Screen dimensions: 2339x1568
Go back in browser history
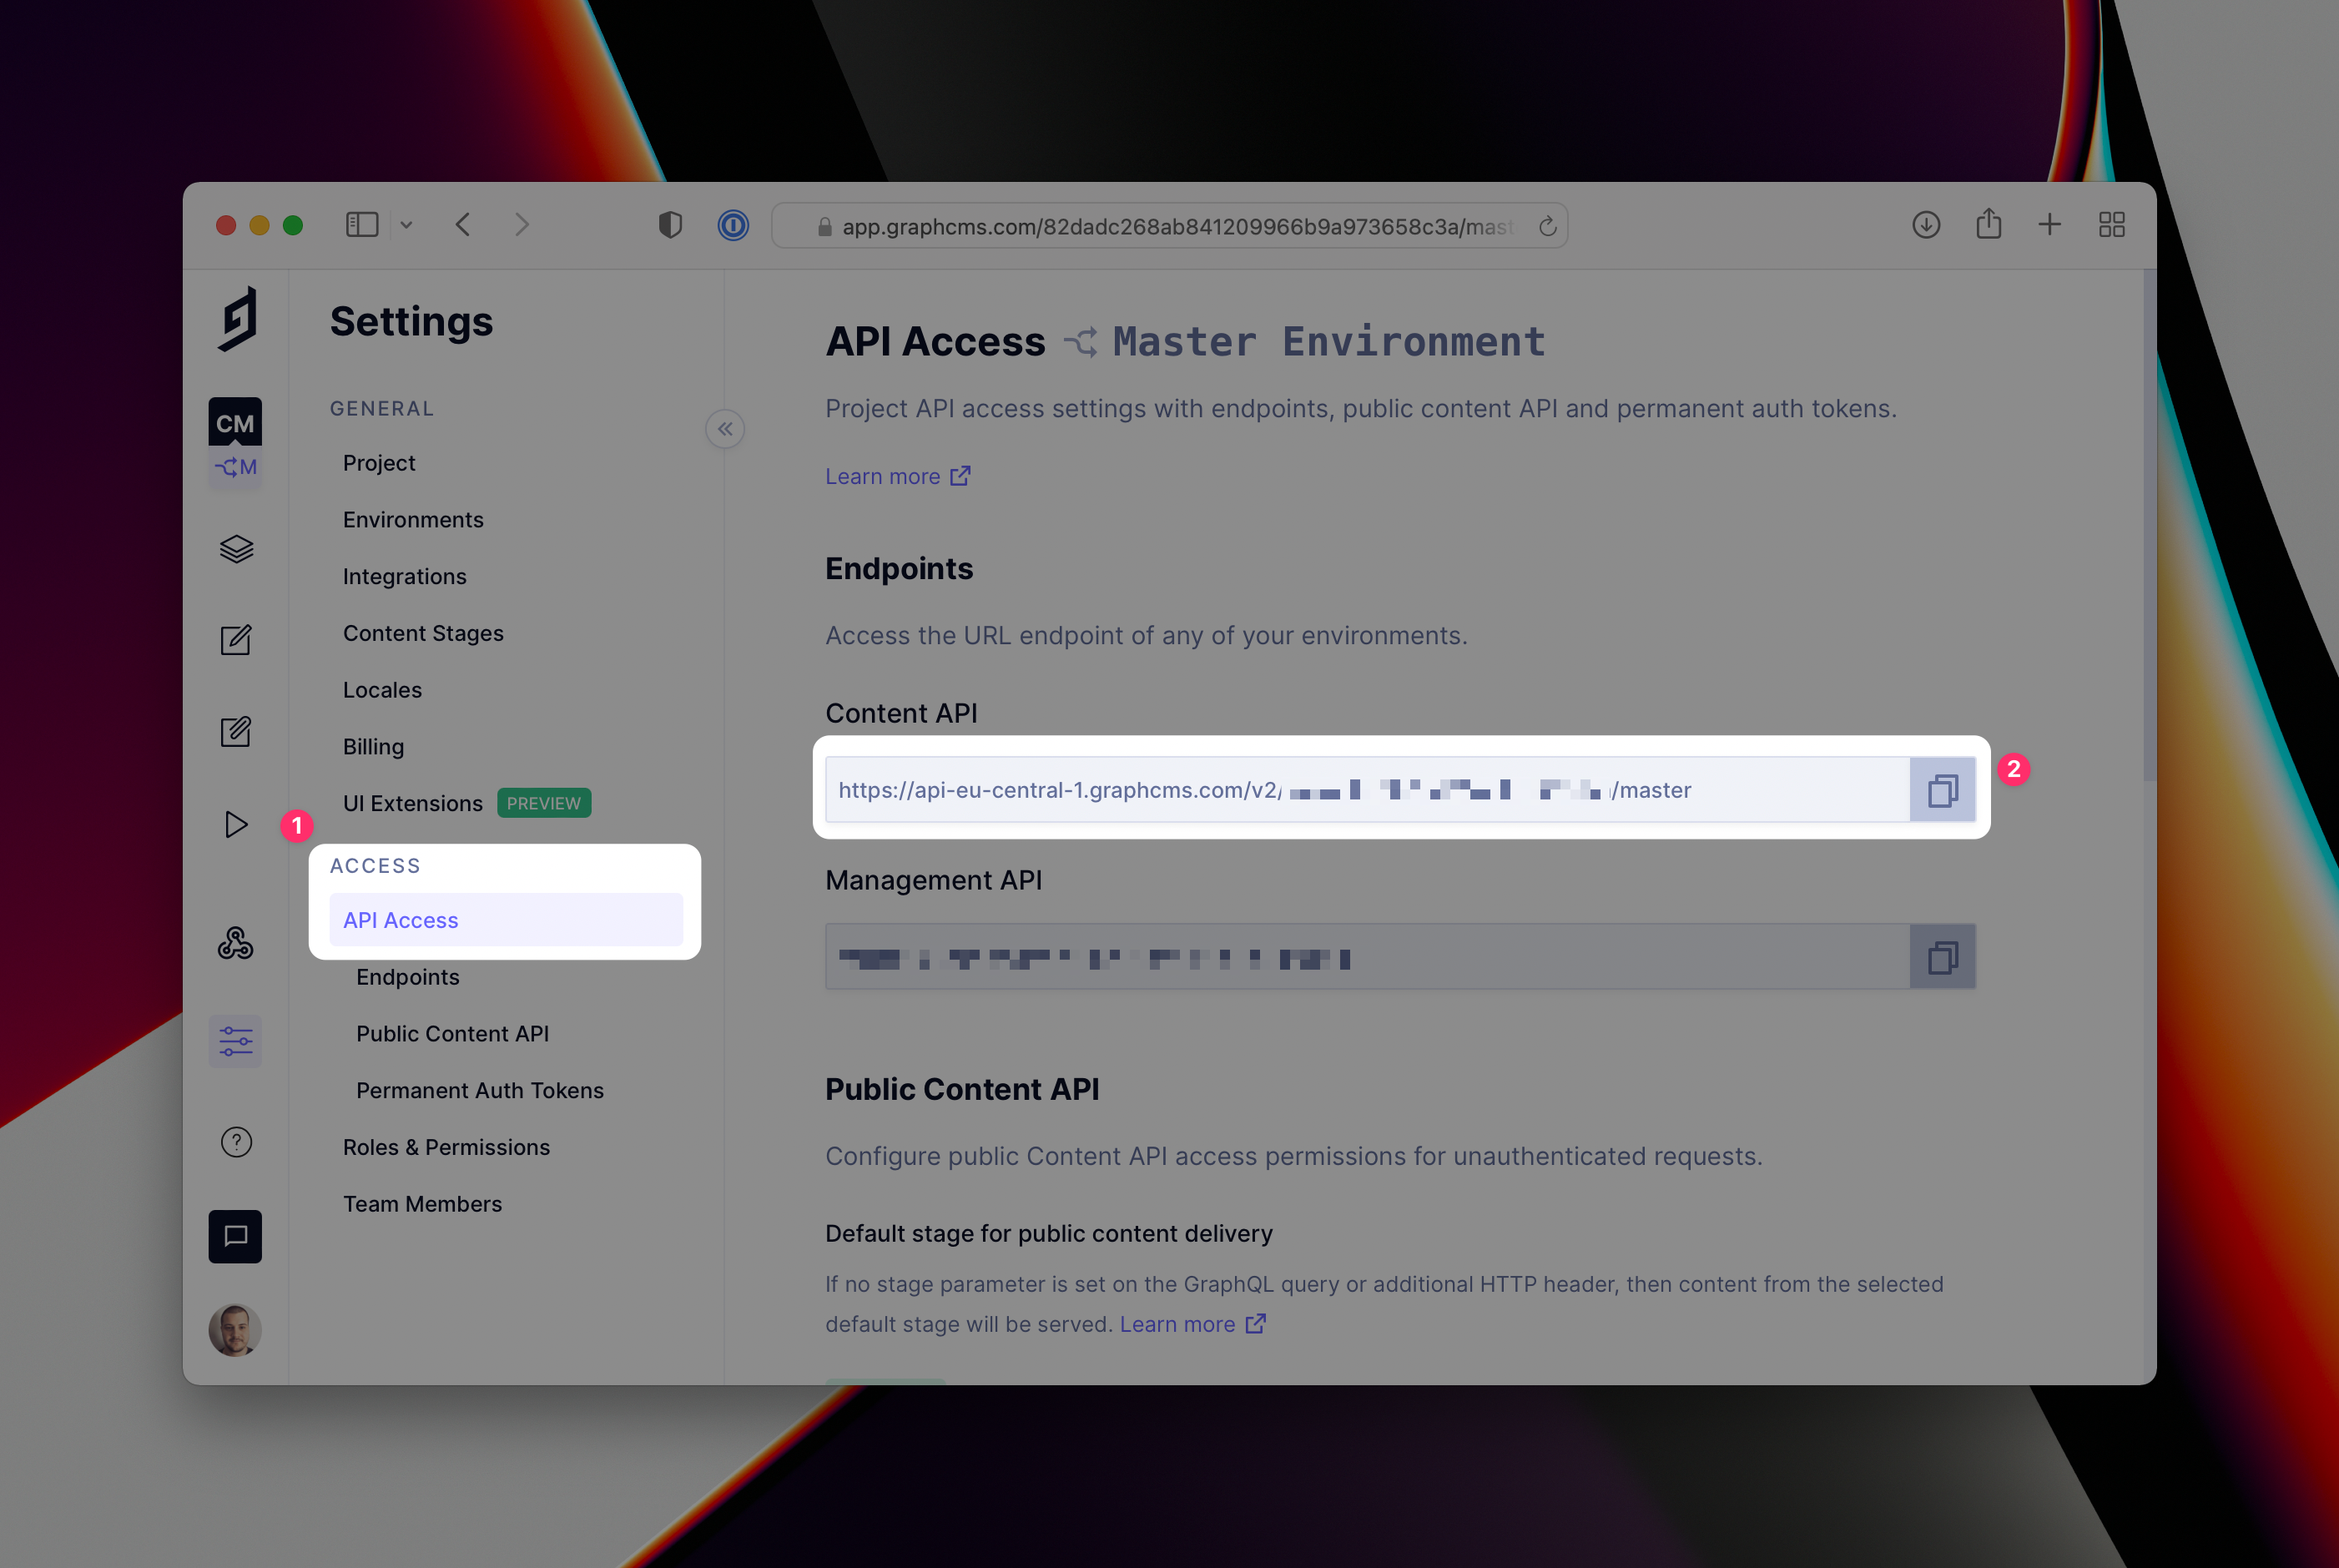coord(463,225)
